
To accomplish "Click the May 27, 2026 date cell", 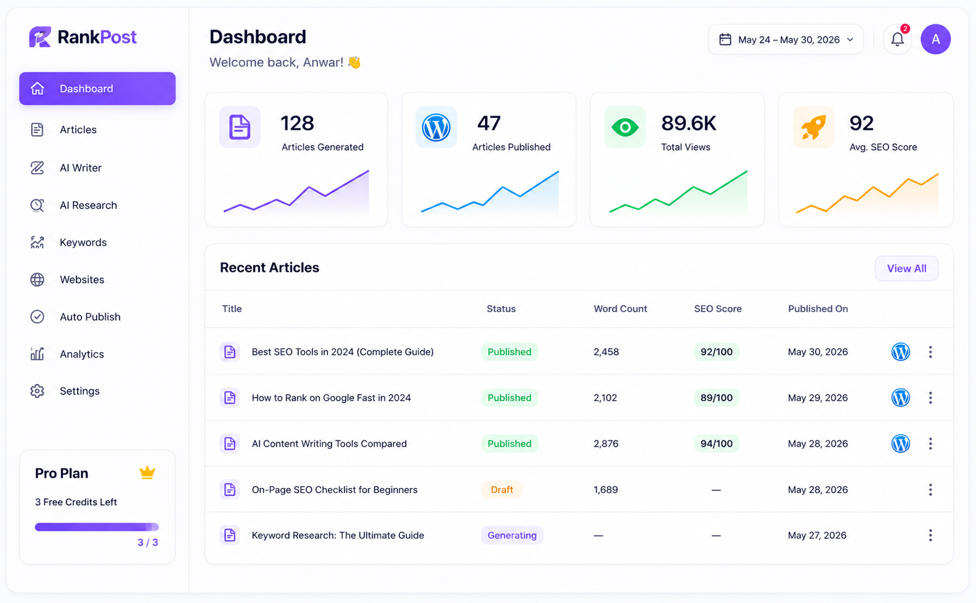I will (x=817, y=535).
